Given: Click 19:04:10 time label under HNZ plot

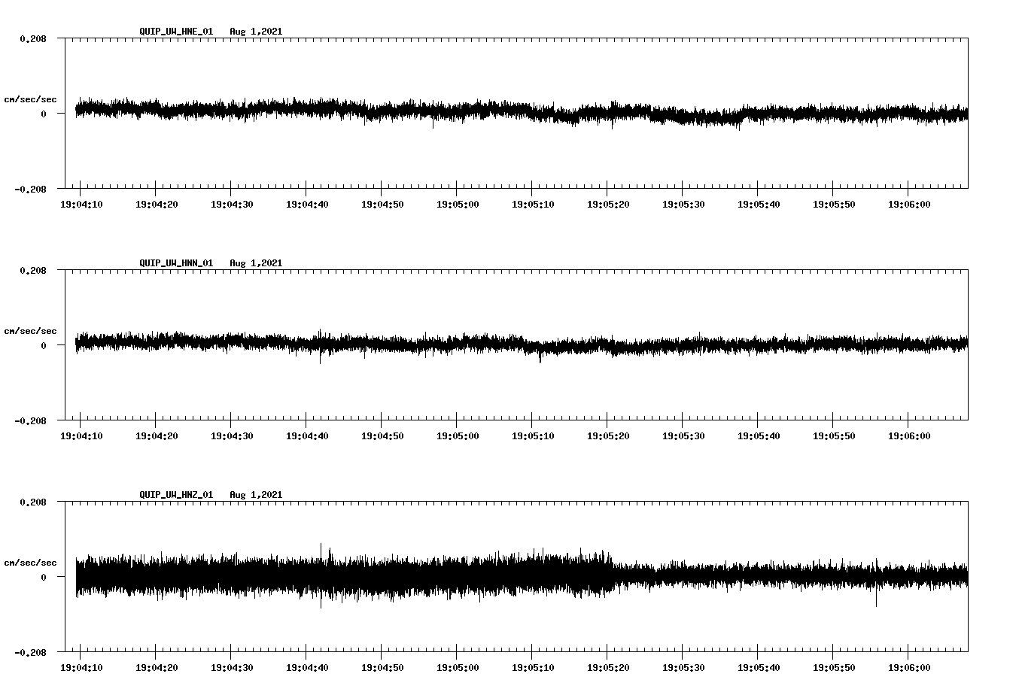Looking at the screenshot, I should point(81,667).
